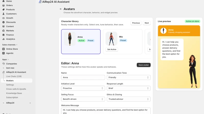
Task: Click the AiRep24 logo in page header
Action: tap(40, 2)
